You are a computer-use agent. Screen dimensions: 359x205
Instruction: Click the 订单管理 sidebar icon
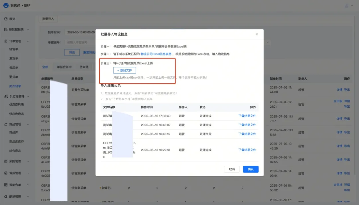pyautogui.click(x=6, y=41)
